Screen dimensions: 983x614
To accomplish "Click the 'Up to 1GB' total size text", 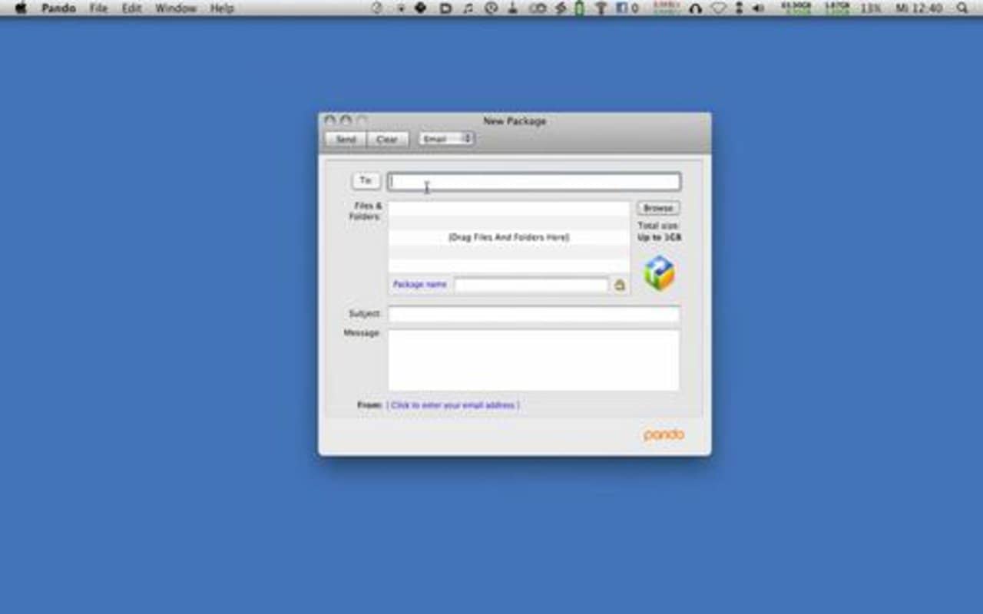I will (660, 237).
